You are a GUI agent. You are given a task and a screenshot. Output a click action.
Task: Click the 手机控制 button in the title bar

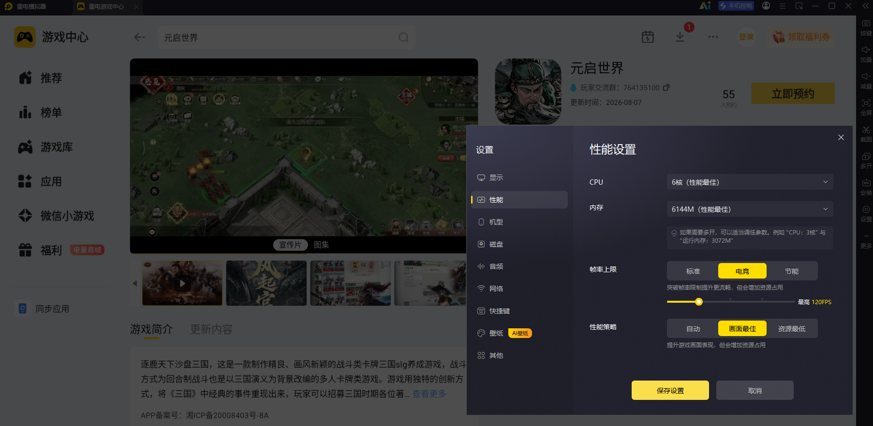pyautogui.click(x=736, y=6)
